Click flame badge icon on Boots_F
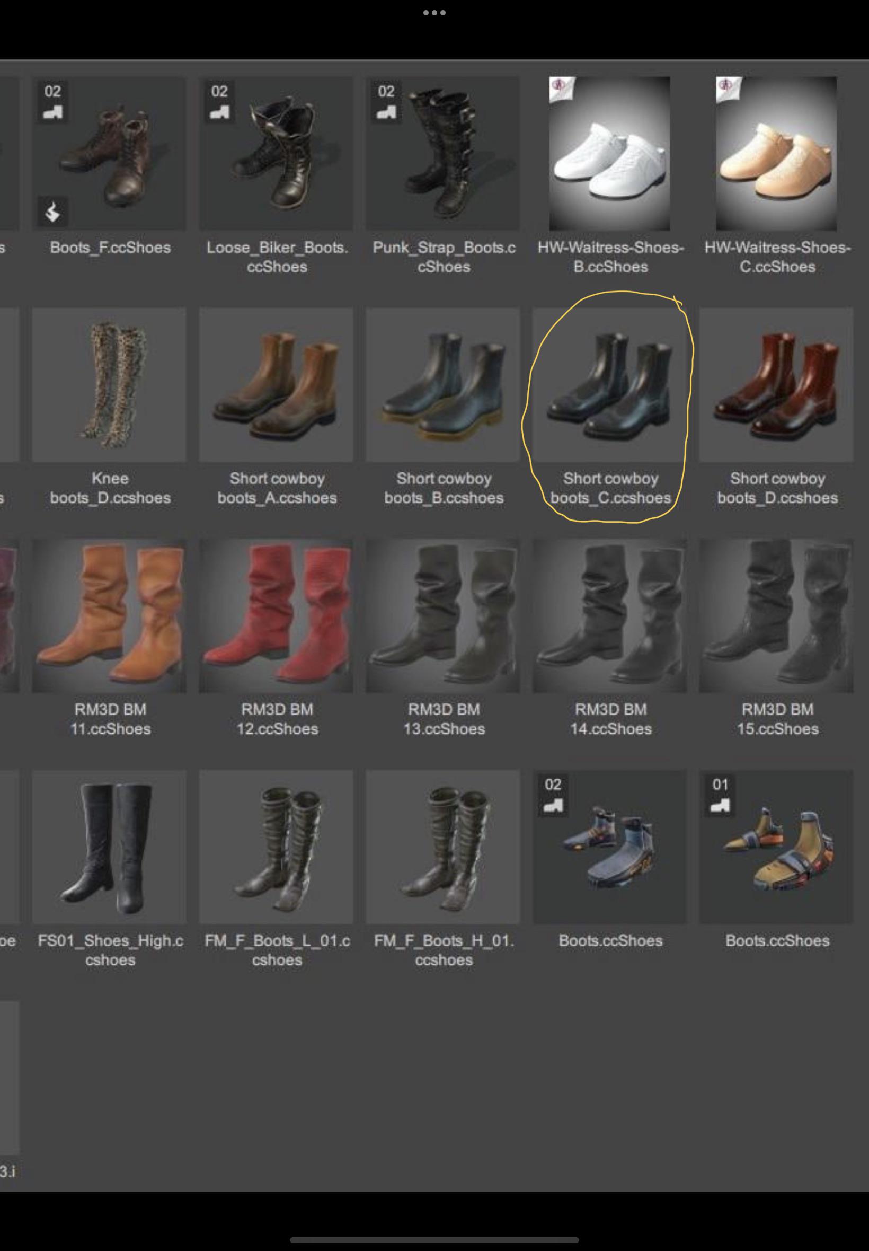Viewport: 869px width, 1251px height. coord(52,212)
